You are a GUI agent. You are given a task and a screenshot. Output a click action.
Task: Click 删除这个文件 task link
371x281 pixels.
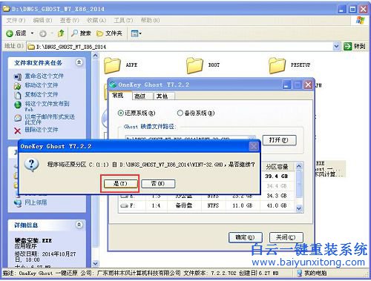[x=42, y=130]
